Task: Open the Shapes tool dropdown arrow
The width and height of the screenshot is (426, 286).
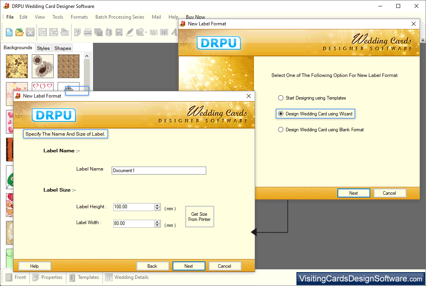Action: pos(146,33)
